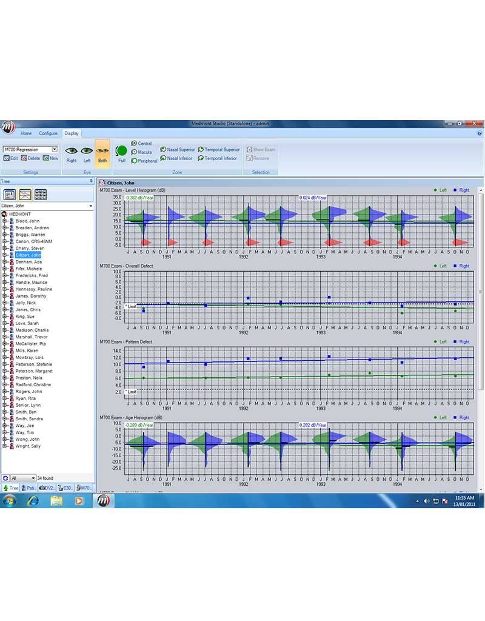Choose the Peripheral zone
This screenshot has height=621, width=485.
tap(144, 161)
